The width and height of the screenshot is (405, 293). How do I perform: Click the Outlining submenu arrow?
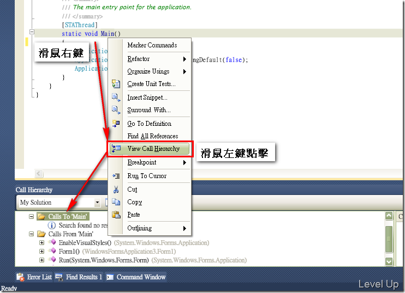coord(184,228)
